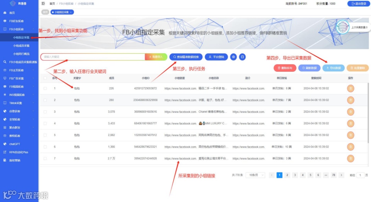Viewport: 371px width, 202px height.
Task: Click the 指纹营销 sidebar icon
Action: pyautogui.click(x=5, y=160)
